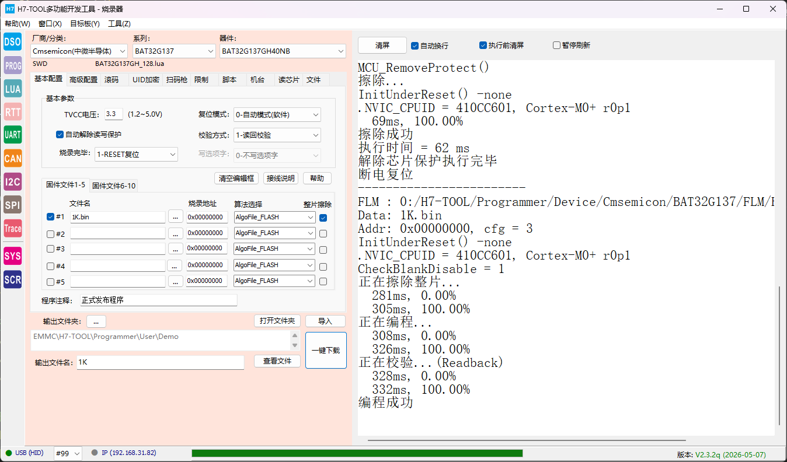
Task: Toggle 自动换行 checkbox
Action: click(x=415, y=45)
